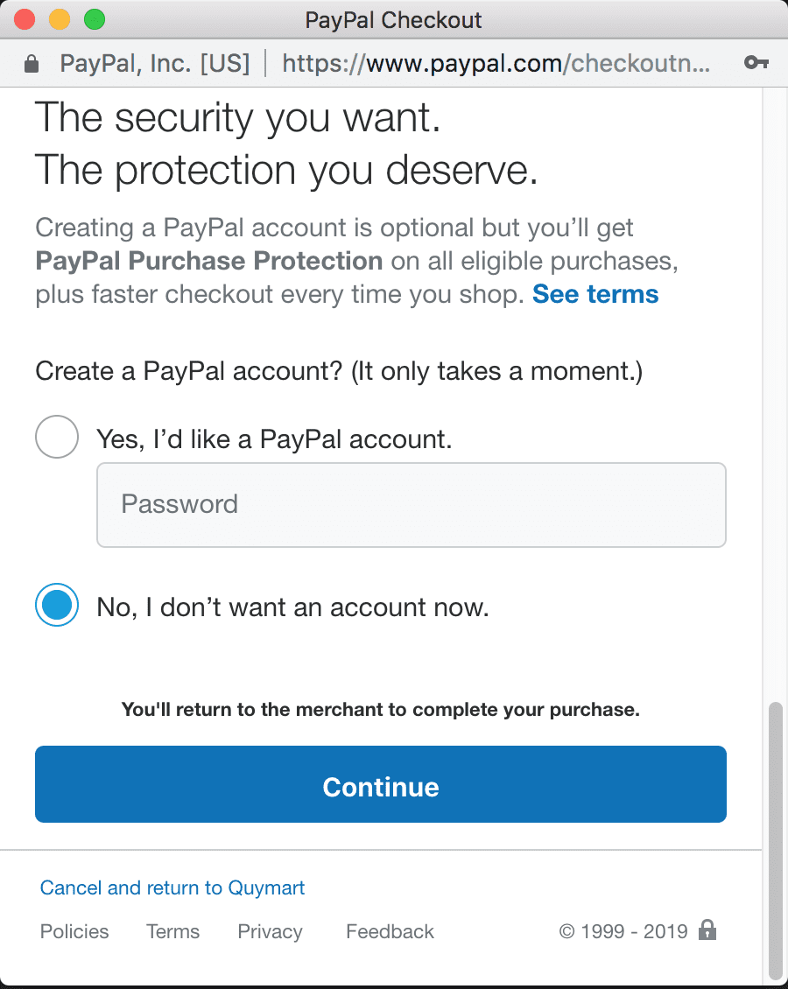The width and height of the screenshot is (788, 989).
Task: Click the saved password key icon
Action: pos(756,62)
